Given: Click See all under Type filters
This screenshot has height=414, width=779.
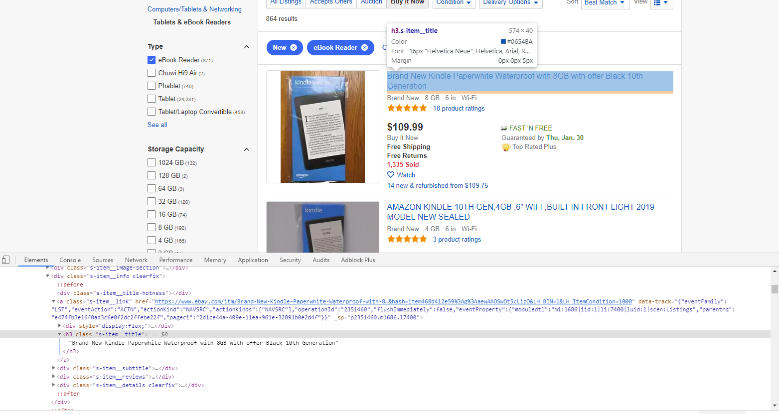Looking at the screenshot, I should point(157,125).
